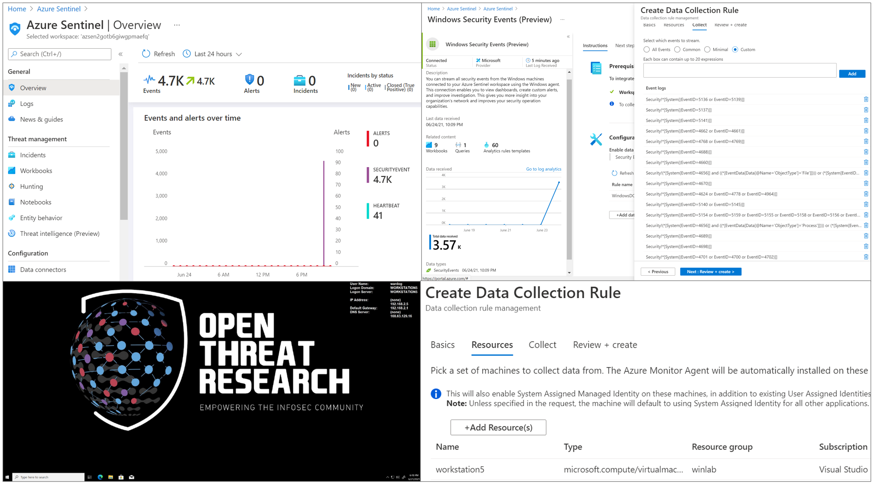This screenshot has width=875, height=487.
Task: Collapse the Windows Security Events connector pane
Action: point(568,38)
